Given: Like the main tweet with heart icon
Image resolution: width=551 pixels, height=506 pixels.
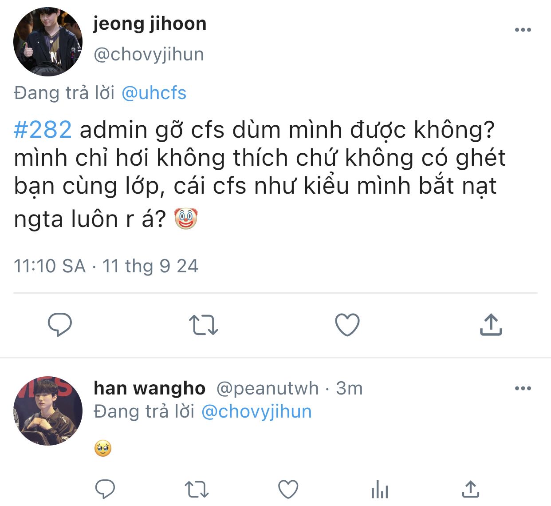Looking at the screenshot, I should pyautogui.click(x=347, y=324).
